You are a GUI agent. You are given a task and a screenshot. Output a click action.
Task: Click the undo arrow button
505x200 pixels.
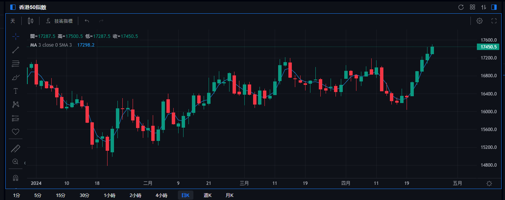pyautogui.click(x=87, y=21)
